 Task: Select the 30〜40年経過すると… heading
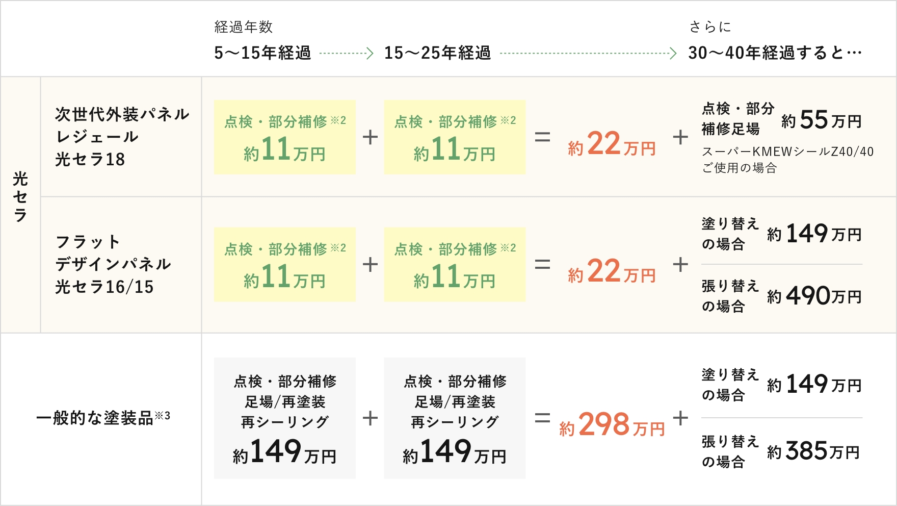click(x=775, y=53)
